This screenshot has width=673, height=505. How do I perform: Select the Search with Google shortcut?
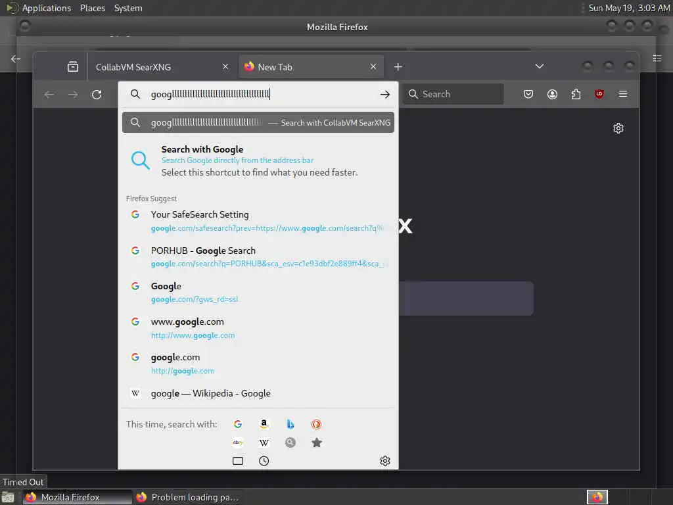258,160
